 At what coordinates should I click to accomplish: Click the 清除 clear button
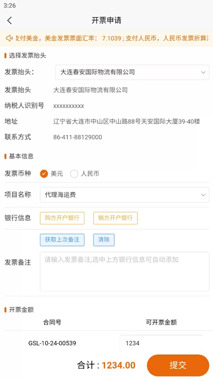(104, 240)
